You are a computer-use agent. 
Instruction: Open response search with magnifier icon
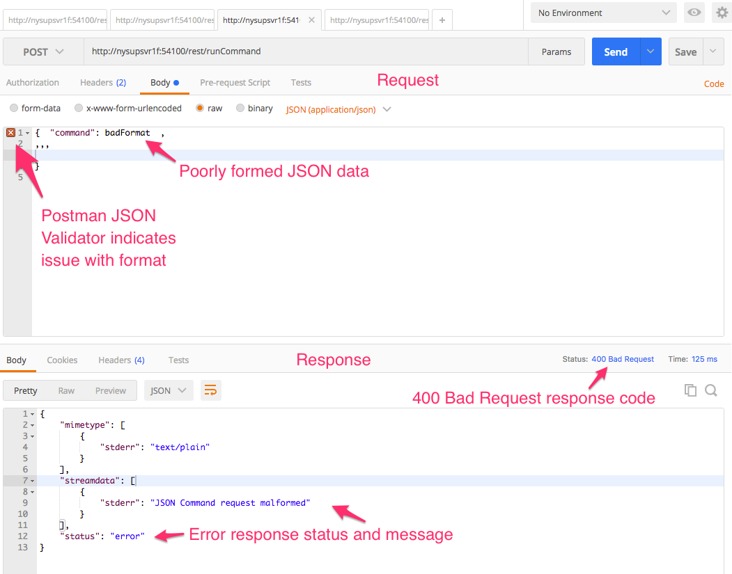(711, 390)
